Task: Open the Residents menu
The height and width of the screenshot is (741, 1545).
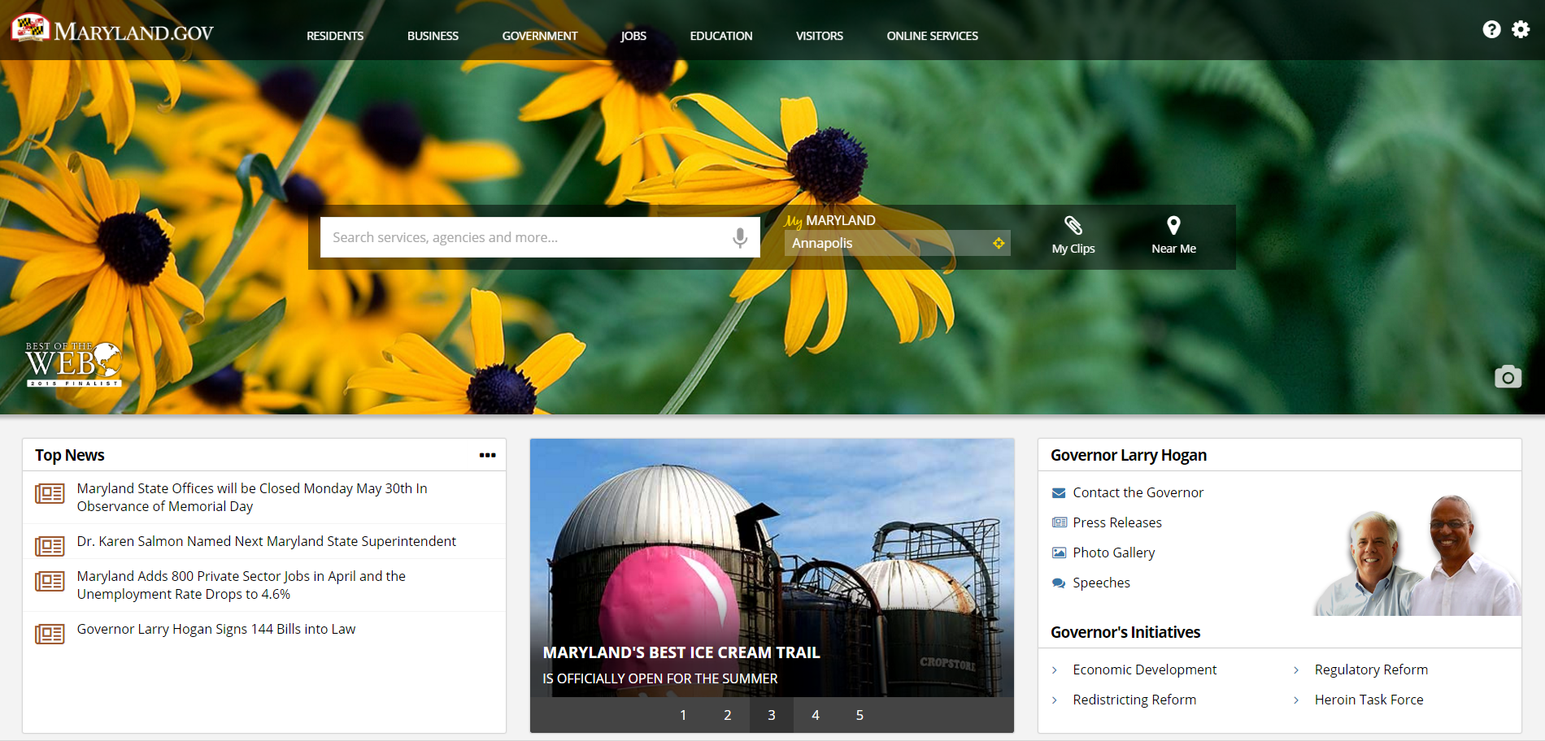Action: click(x=335, y=36)
